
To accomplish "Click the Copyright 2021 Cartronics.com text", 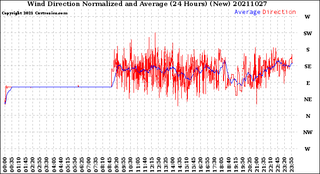I will click(x=34, y=13).
